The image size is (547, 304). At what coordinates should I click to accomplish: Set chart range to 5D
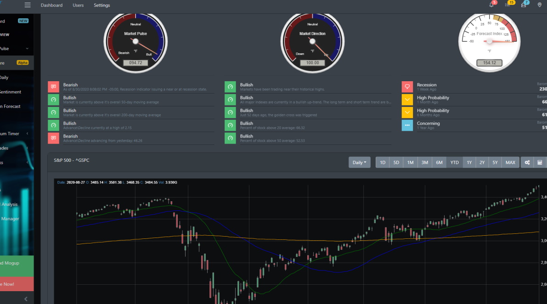(x=396, y=162)
